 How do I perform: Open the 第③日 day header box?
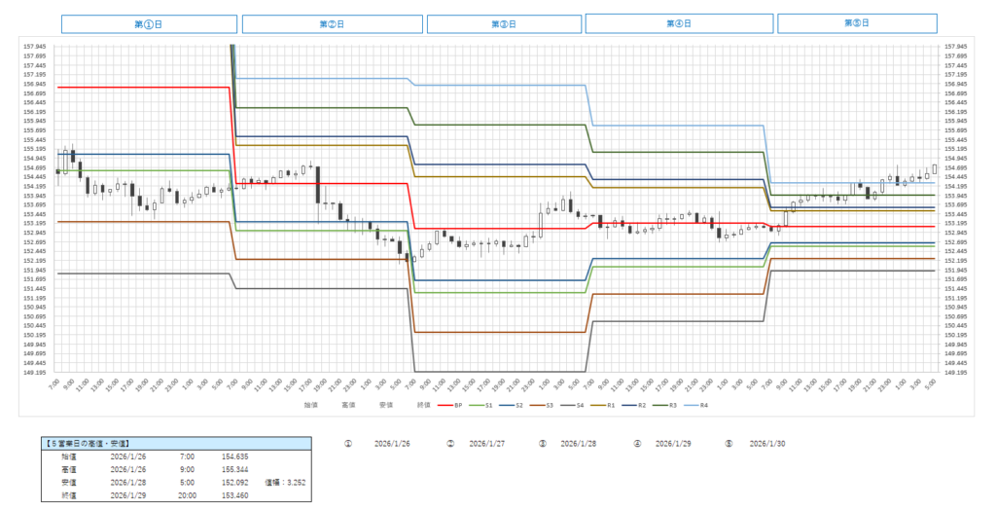tap(503, 24)
